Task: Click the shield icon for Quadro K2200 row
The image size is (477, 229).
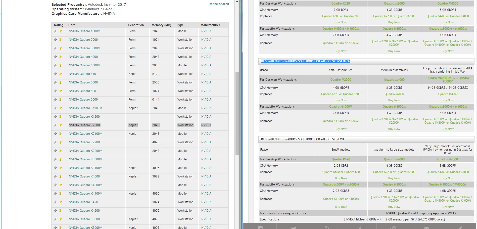Action: pos(60,142)
